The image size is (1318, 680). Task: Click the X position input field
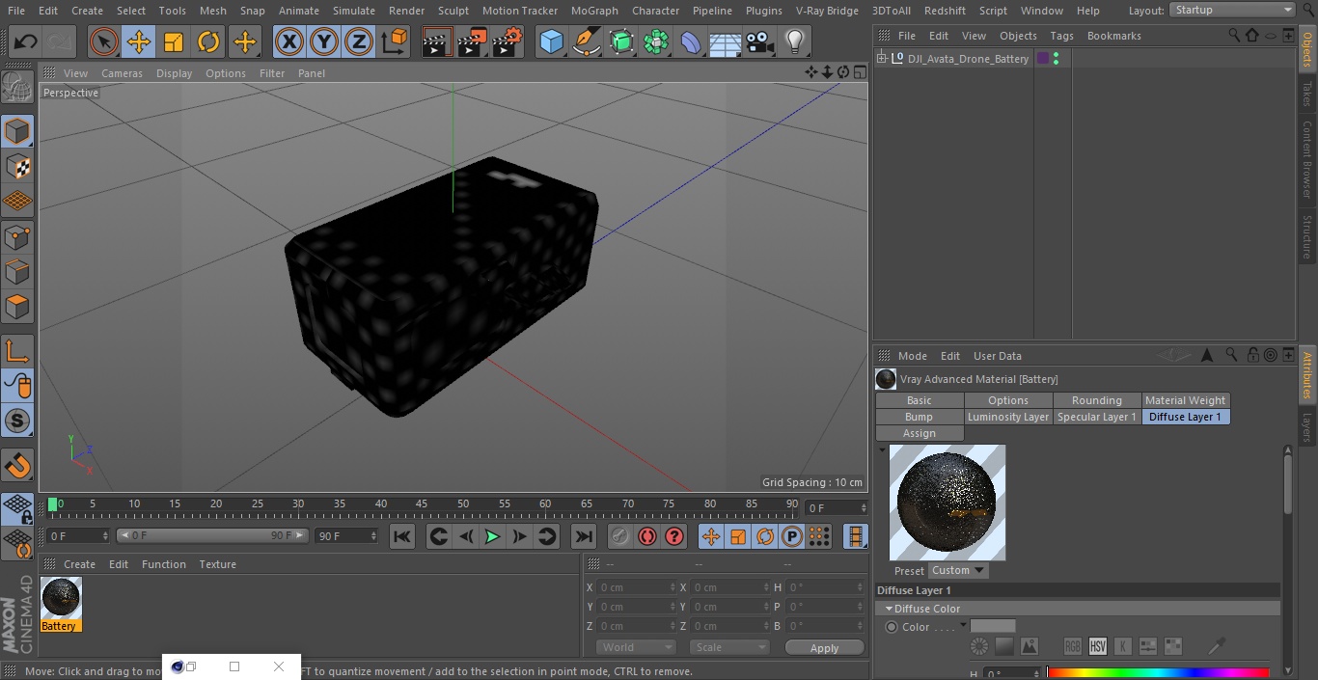coord(635,587)
